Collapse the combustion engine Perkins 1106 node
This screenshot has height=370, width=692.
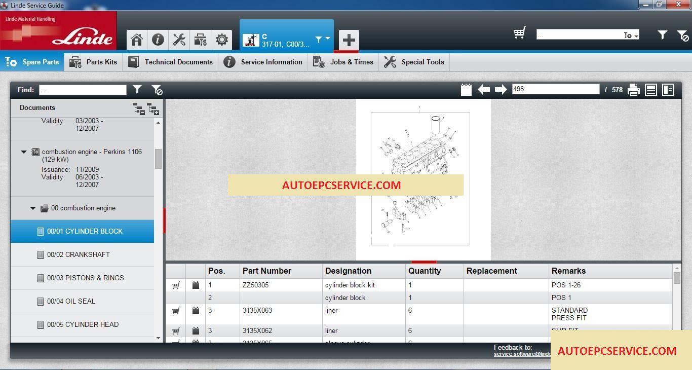coord(23,152)
